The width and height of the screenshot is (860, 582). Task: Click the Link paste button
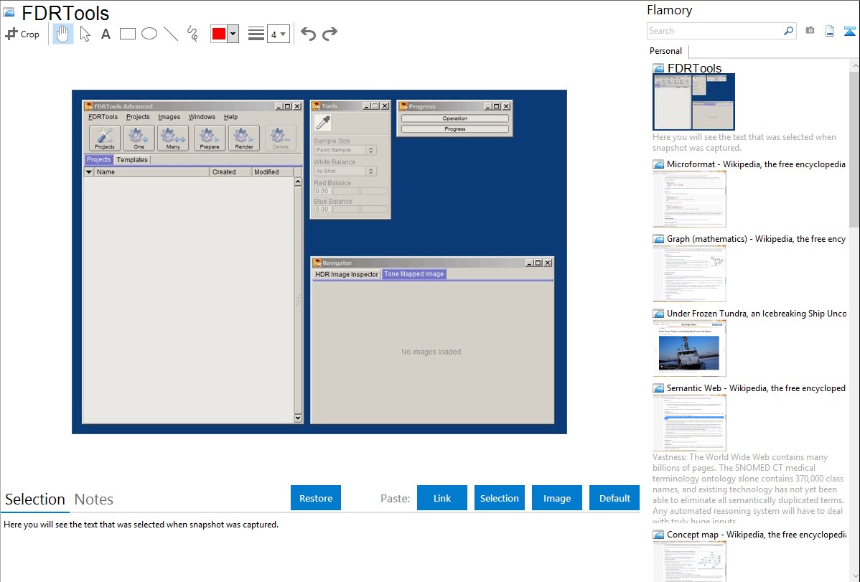pyautogui.click(x=442, y=498)
